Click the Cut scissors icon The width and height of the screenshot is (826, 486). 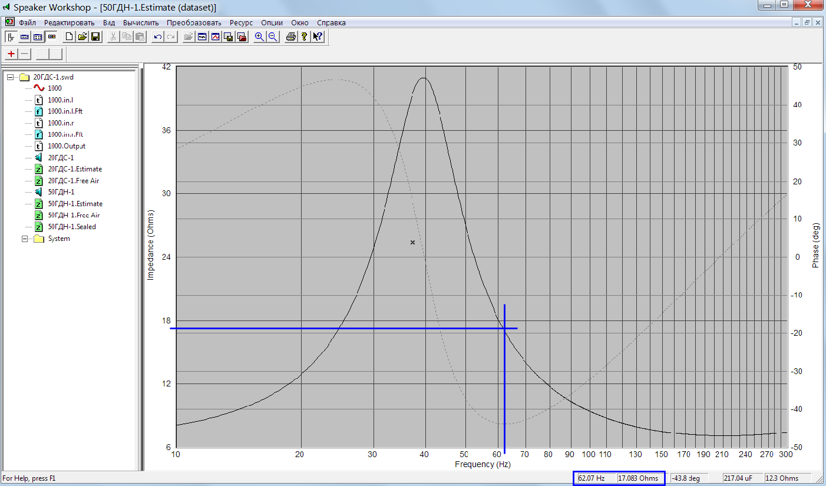(x=114, y=37)
